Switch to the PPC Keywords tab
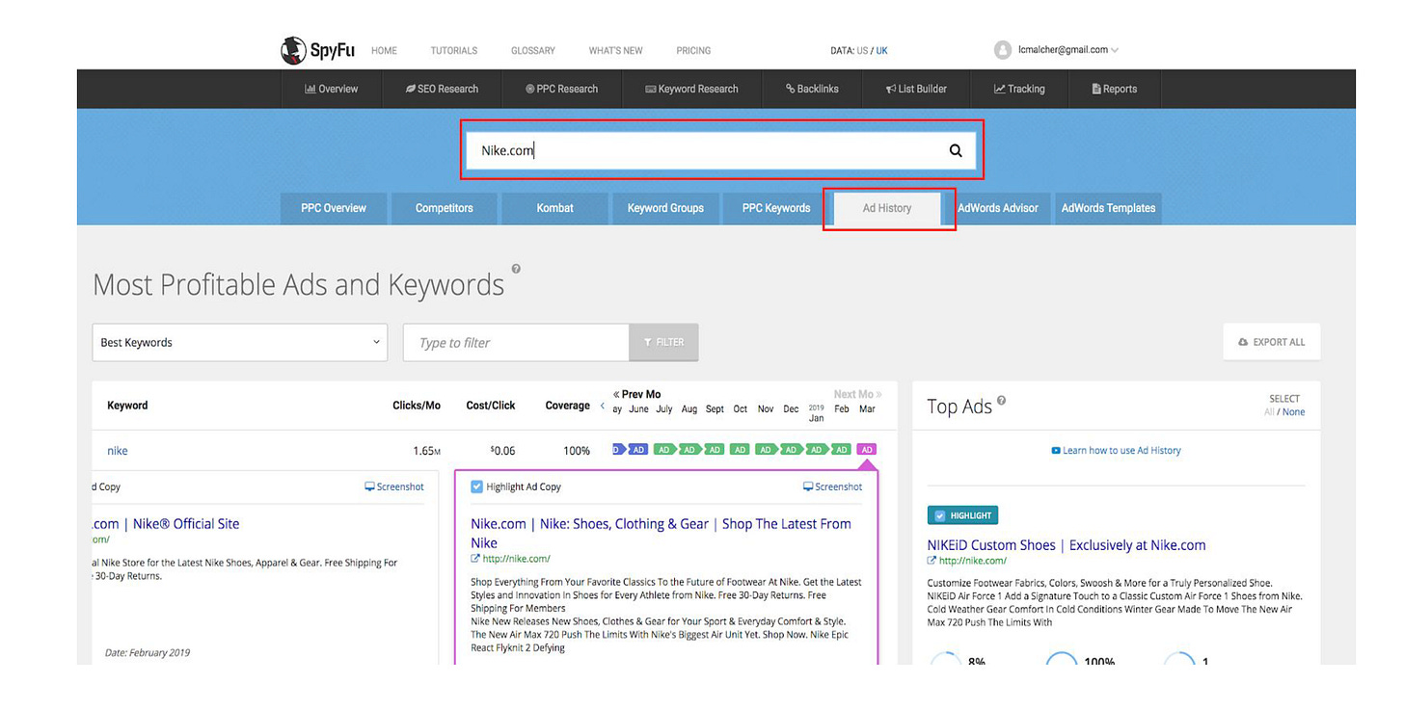Screen dimensions: 1404x709 click(x=776, y=208)
